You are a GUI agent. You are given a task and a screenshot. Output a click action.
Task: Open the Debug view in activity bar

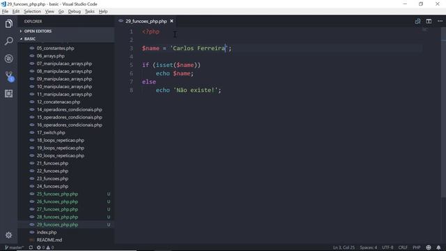tap(9, 59)
